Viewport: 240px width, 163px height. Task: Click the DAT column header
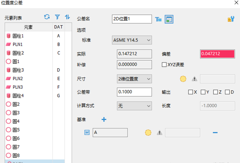coord(59,27)
